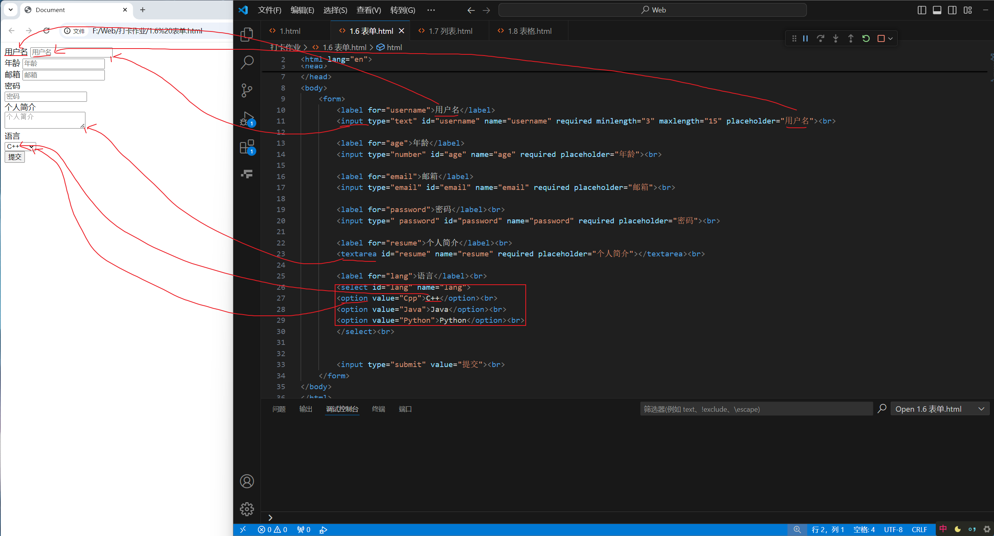This screenshot has height=536, width=994.
Task: Expand the debug stop button dropdown arrow
Action: tap(891, 38)
